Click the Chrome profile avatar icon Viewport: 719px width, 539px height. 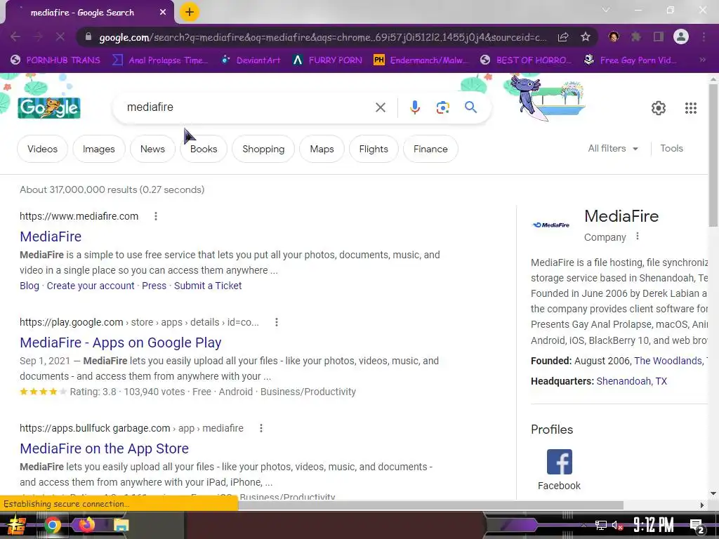[681, 36]
